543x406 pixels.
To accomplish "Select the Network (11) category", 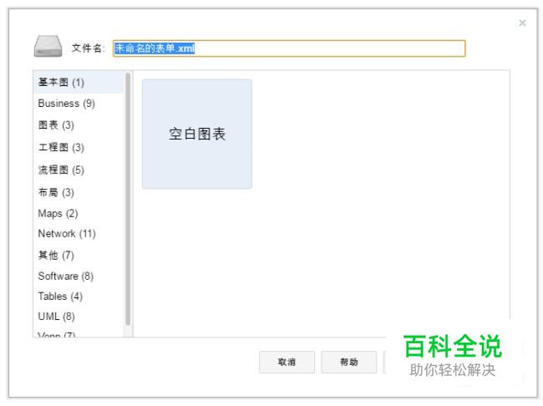I will point(79,233).
